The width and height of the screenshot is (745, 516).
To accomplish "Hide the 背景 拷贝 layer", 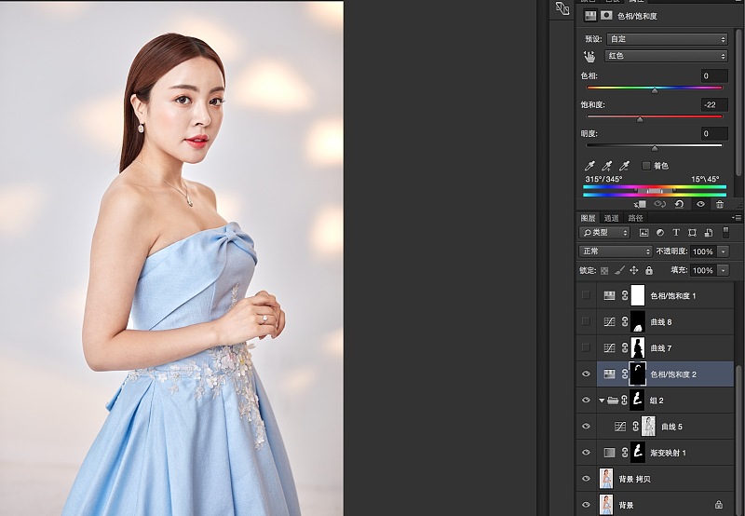I will (x=586, y=479).
